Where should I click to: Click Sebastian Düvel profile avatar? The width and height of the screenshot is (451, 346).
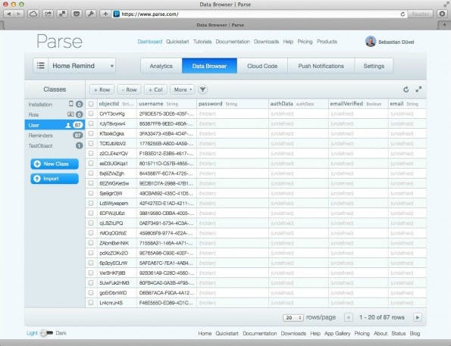click(x=371, y=42)
